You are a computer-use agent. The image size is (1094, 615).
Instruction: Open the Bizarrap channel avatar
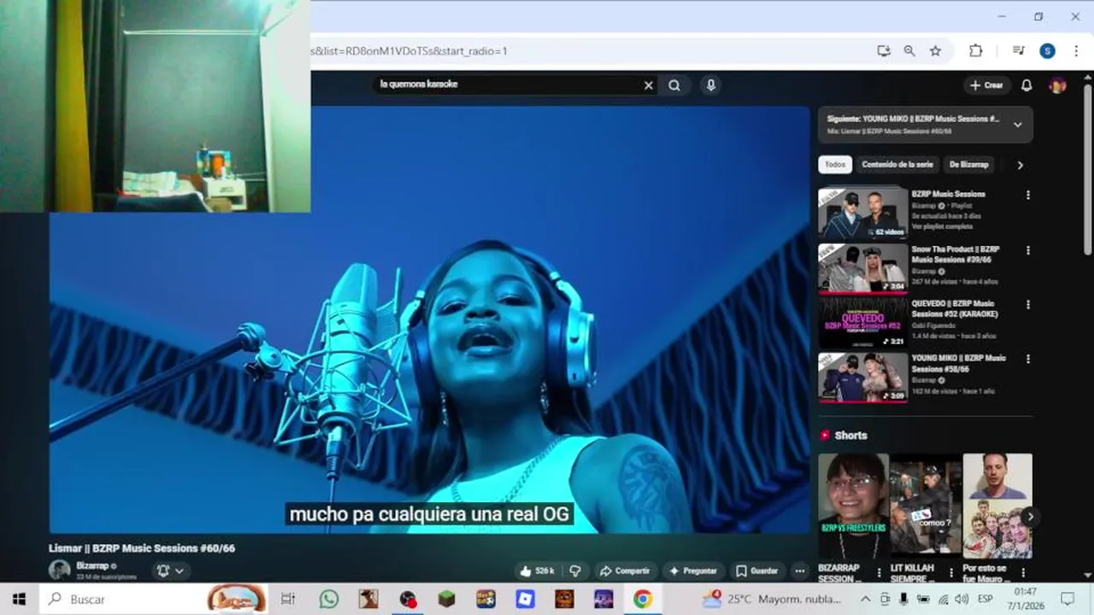point(60,570)
